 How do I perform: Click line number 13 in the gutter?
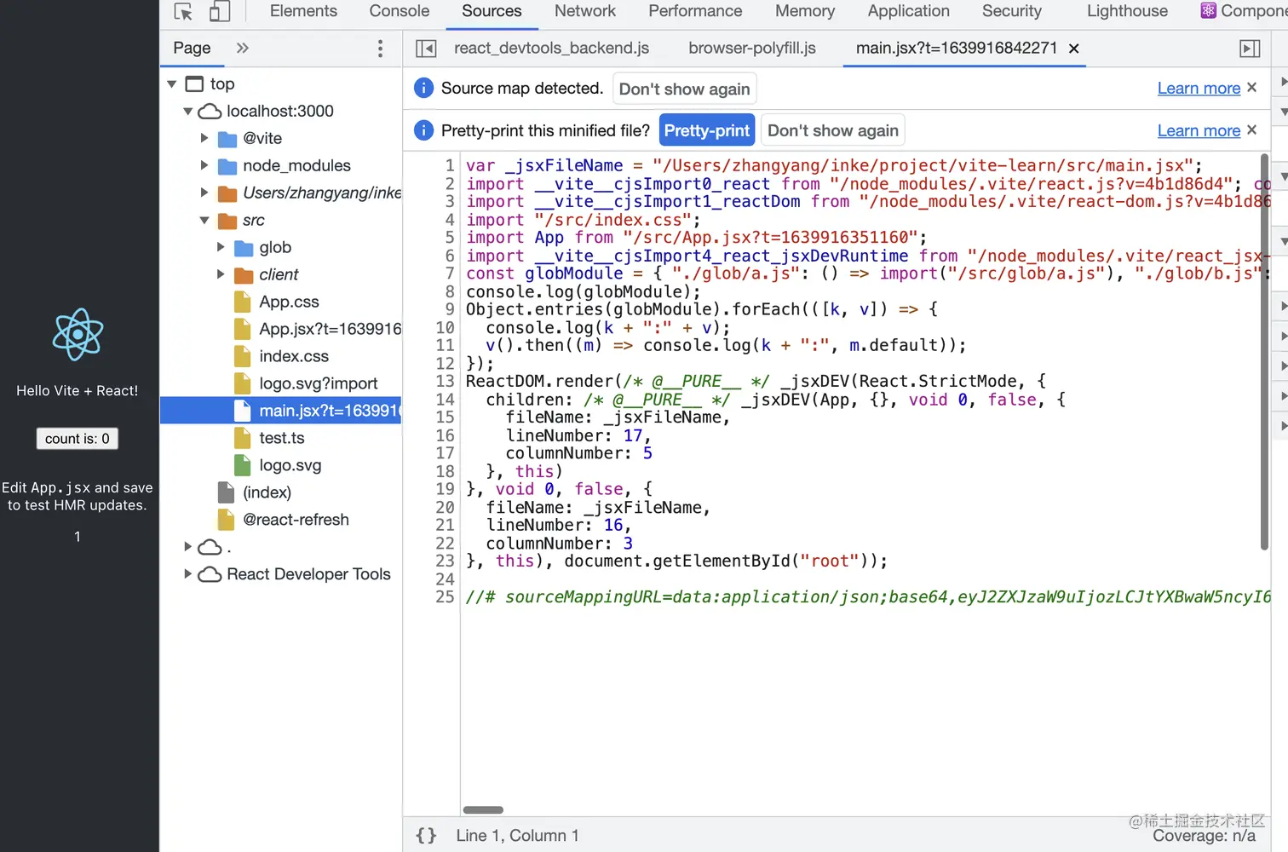445,381
